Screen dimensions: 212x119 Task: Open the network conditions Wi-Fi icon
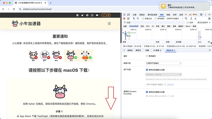click(186, 19)
